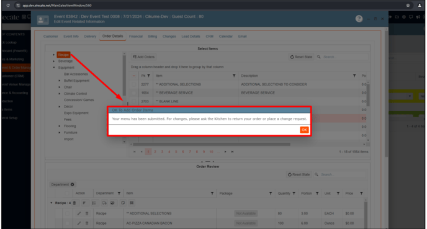Image resolution: width=427 pixels, height=229 pixels.
Task: Switch to the Financial tab
Action: pyautogui.click(x=136, y=37)
